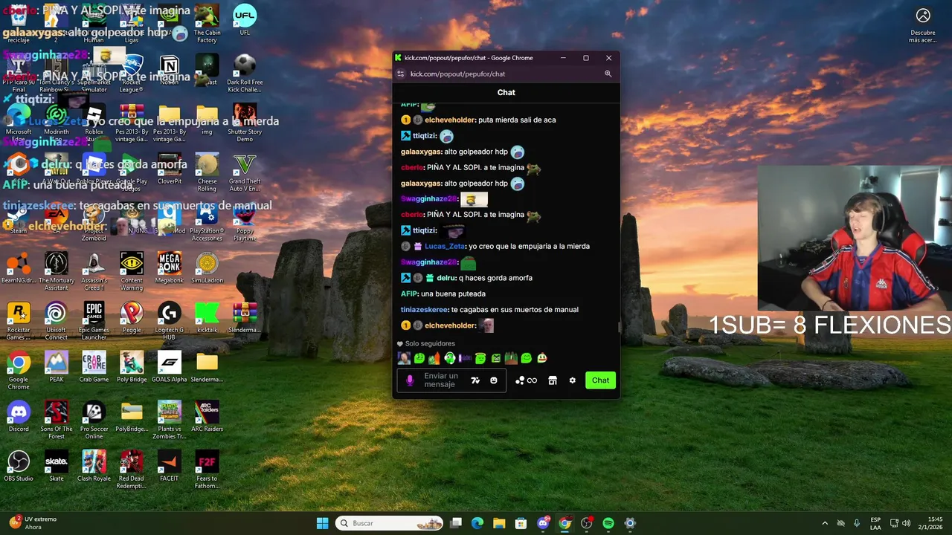Image resolution: width=952 pixels, height=535 pixels.
Task: Select Poppy Playtime desktop icon
Action: tap(245, 222)
